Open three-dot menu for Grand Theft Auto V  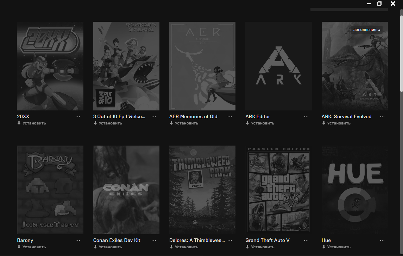tap(306, 241)
